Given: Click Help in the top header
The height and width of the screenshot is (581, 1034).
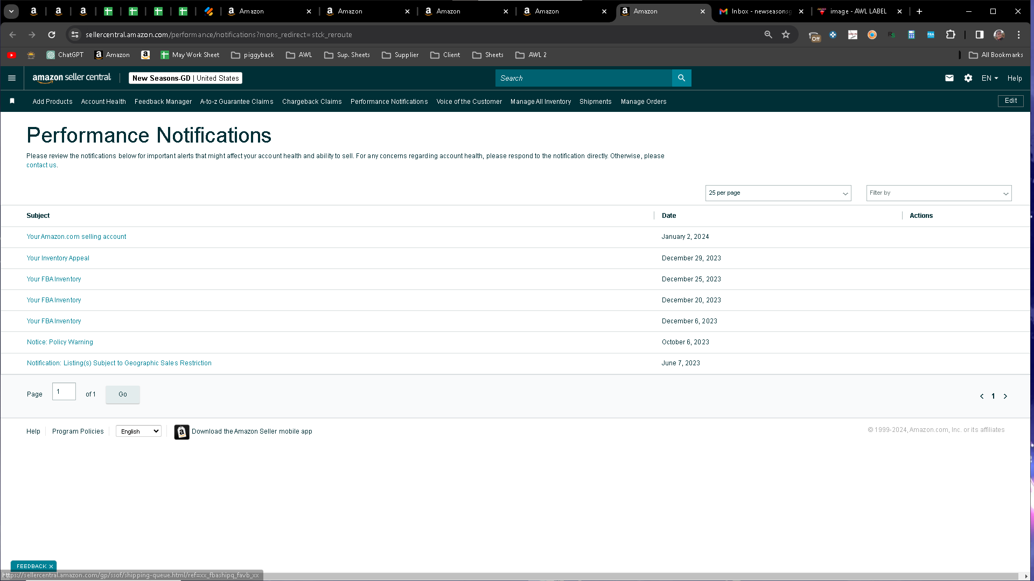Looking at the screenshot, I should [x=1015, y=79].
